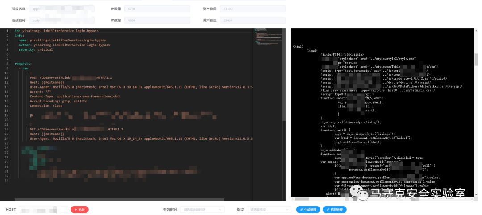Click the 'GET /CDGServer3/workflo' line

(77, 129)
